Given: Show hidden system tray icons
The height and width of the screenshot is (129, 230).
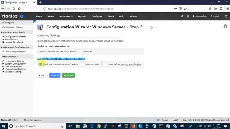Looking at the screenshot, I should point(197,126).
